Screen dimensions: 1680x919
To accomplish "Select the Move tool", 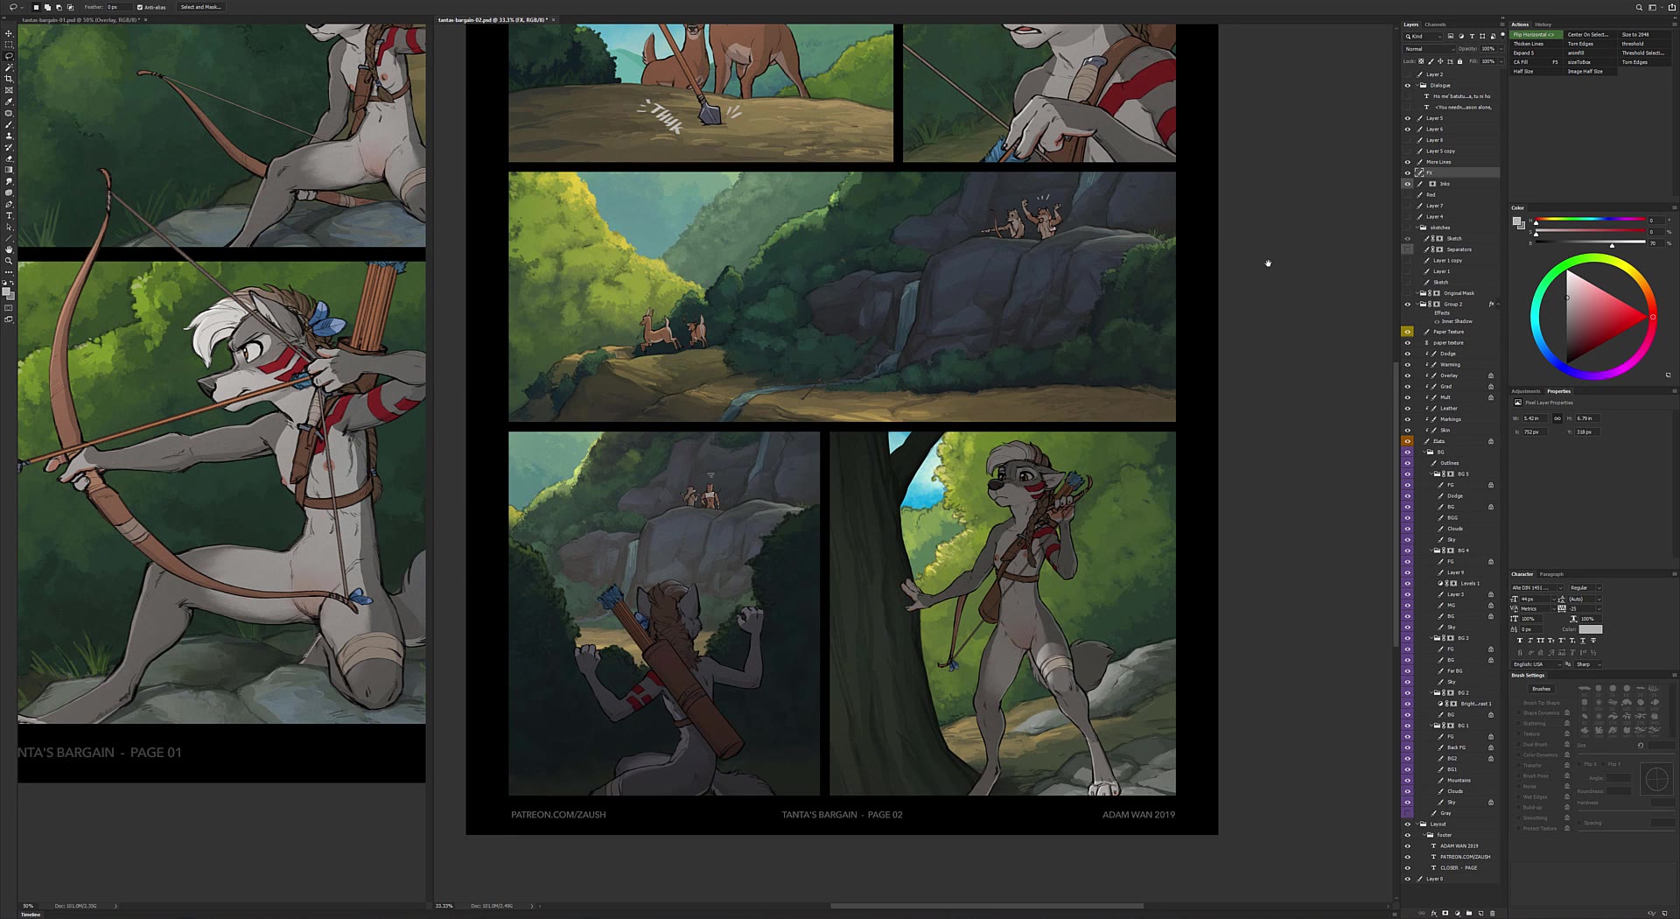I will tap(9, 33).
